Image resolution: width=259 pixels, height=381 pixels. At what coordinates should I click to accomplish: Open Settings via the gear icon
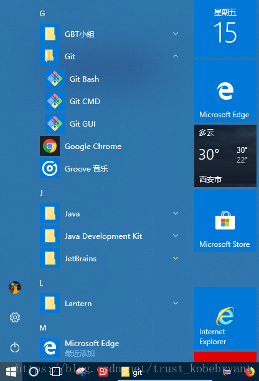[15, 317]
